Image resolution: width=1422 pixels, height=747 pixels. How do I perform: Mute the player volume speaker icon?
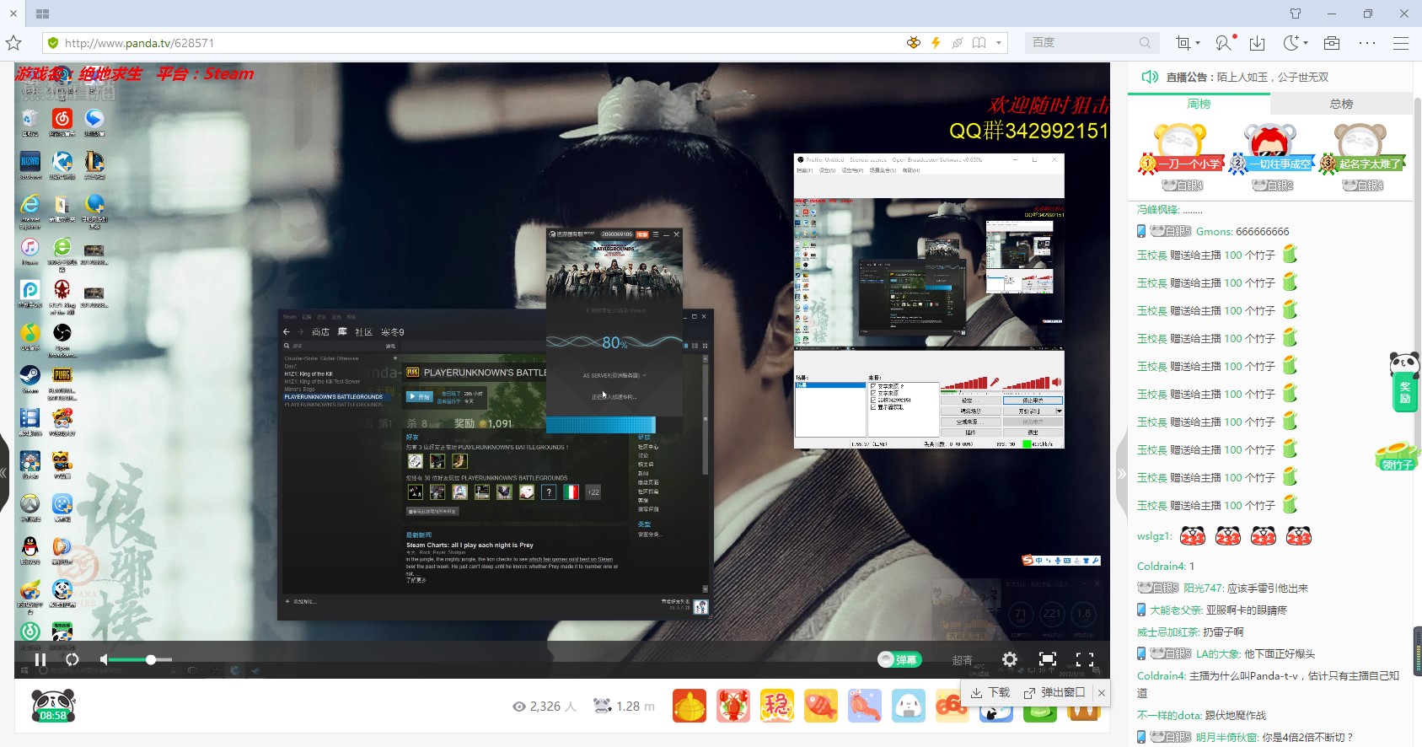click(104, 659)
